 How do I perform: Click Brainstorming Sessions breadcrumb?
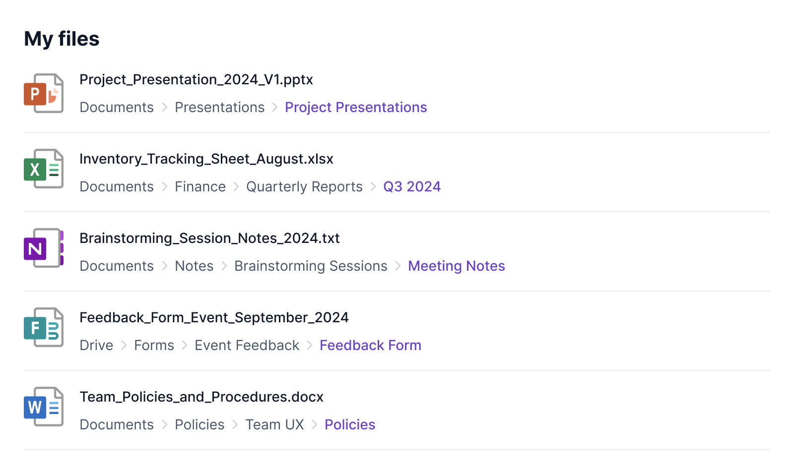point(311,266)
